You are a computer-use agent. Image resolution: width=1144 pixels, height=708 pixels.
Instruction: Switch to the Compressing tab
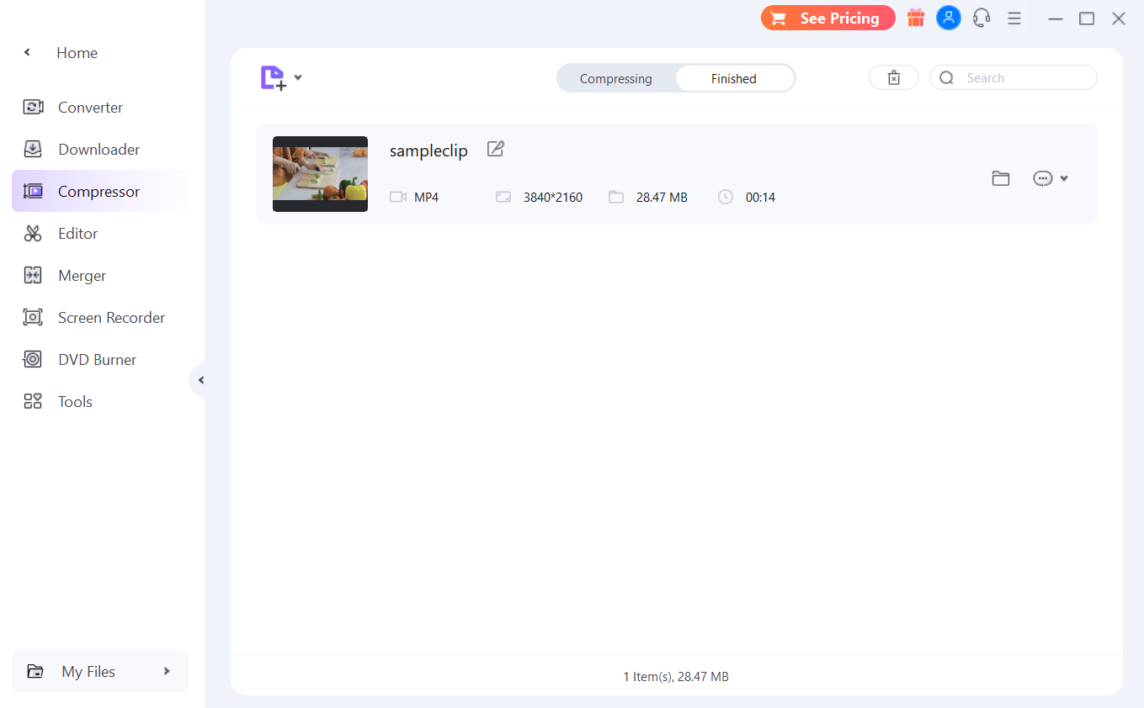coord(615,78)
